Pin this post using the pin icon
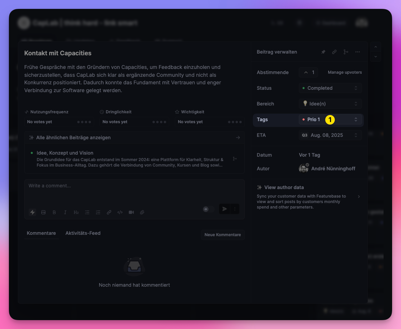The width and height of the screenshot is (401, 329). [323, 52]
